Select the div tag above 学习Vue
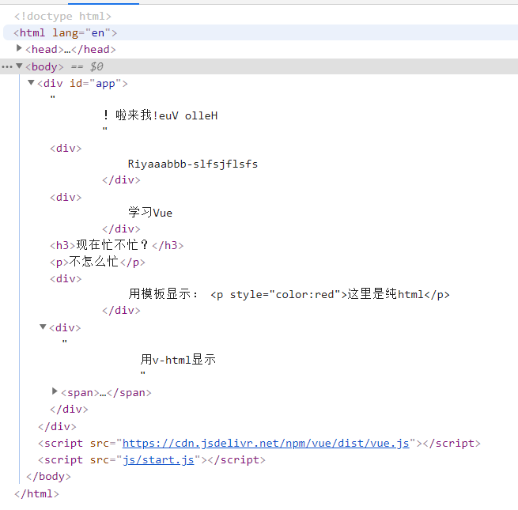 point(66,197)
